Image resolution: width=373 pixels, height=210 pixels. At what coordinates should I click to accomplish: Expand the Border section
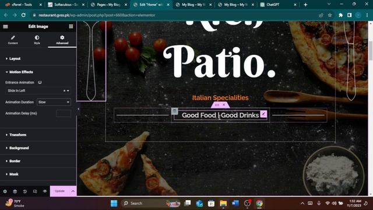coord(38,161)
